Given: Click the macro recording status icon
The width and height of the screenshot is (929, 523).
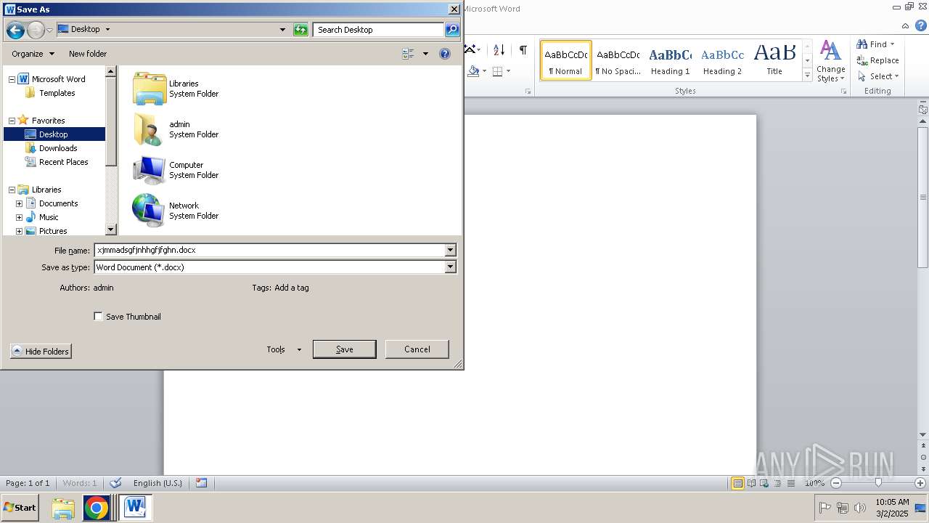Looking at the screenshot, I should (202, 483).
